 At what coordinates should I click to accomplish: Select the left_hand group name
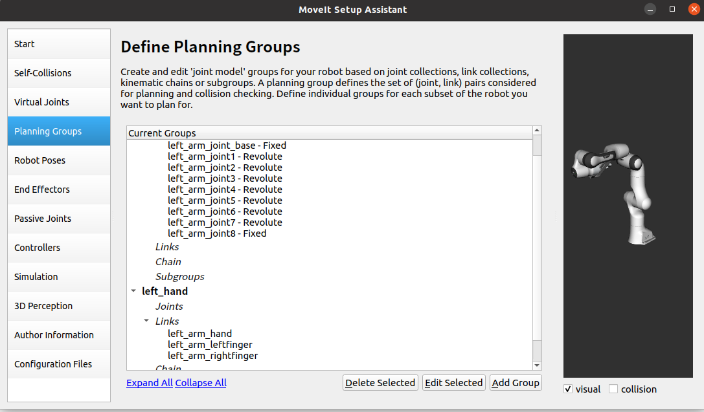pyautogui.click(x=165, y=292)
